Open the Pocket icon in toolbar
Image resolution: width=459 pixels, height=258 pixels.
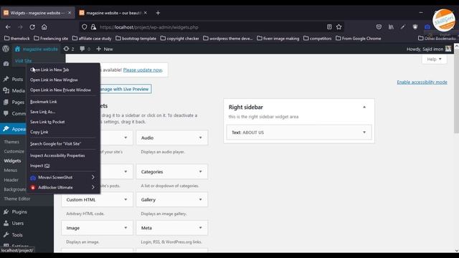(x=379, y=27)
